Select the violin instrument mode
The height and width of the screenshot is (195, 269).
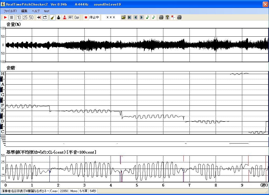(x=53, y=17)
